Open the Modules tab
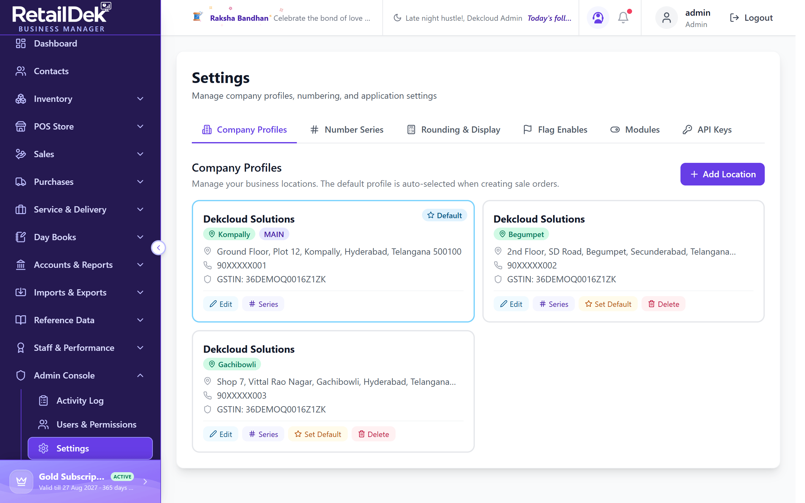The width and height of the screenshot is (805, 503). tap(635, 130)
